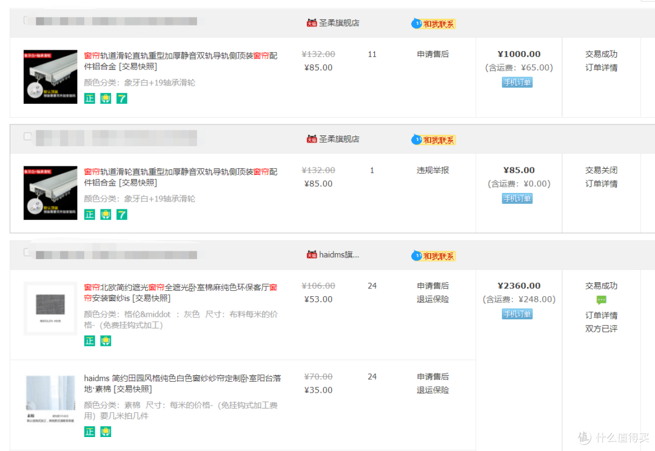Click 退运保险 for white sheer curtain

(433, 390)
